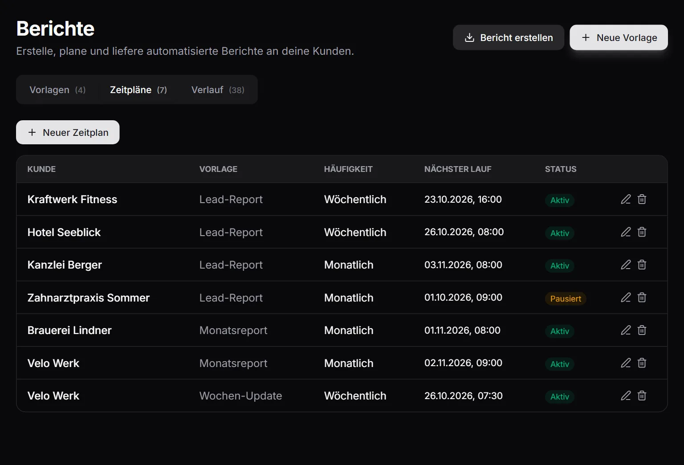Viewport: 684px width, 465px height.
Task: Click the Pausiert status badge
Action: click(566, 298)
